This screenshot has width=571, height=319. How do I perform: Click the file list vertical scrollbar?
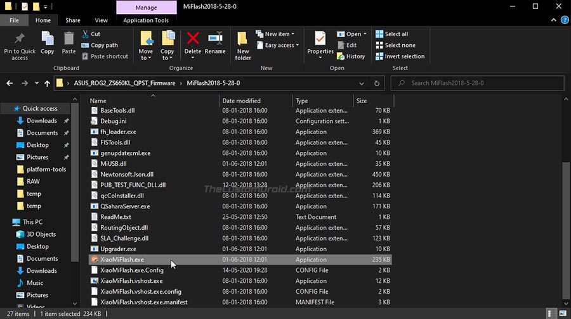point(565,230)
